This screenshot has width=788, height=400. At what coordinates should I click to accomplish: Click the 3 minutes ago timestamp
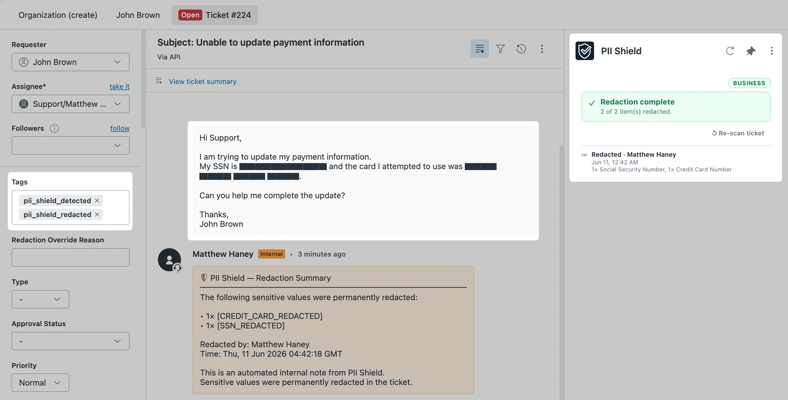click(322, 254)
